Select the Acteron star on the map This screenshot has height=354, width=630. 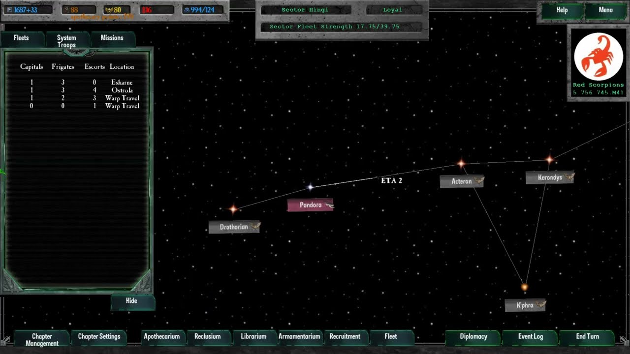coord(461,163)
